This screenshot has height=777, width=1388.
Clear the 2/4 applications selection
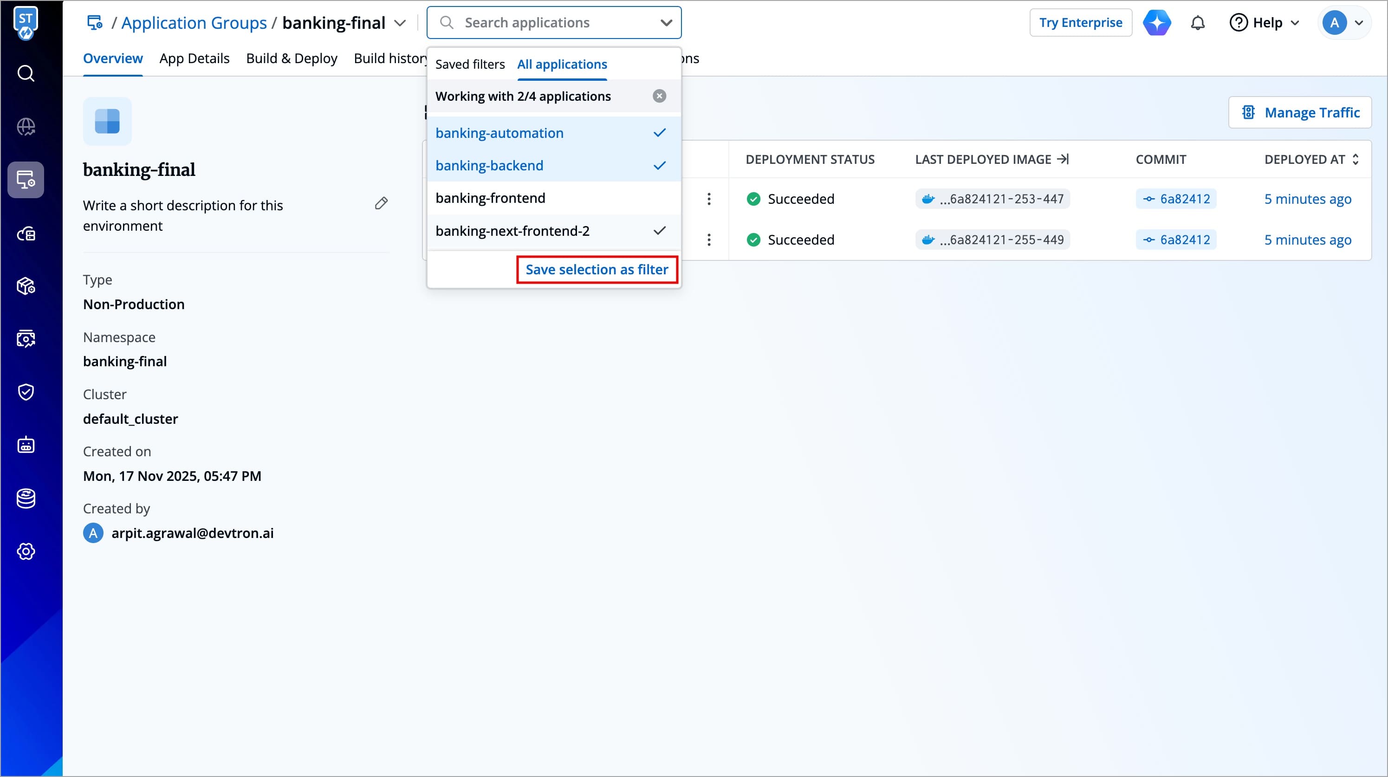(x=659, y=96)
